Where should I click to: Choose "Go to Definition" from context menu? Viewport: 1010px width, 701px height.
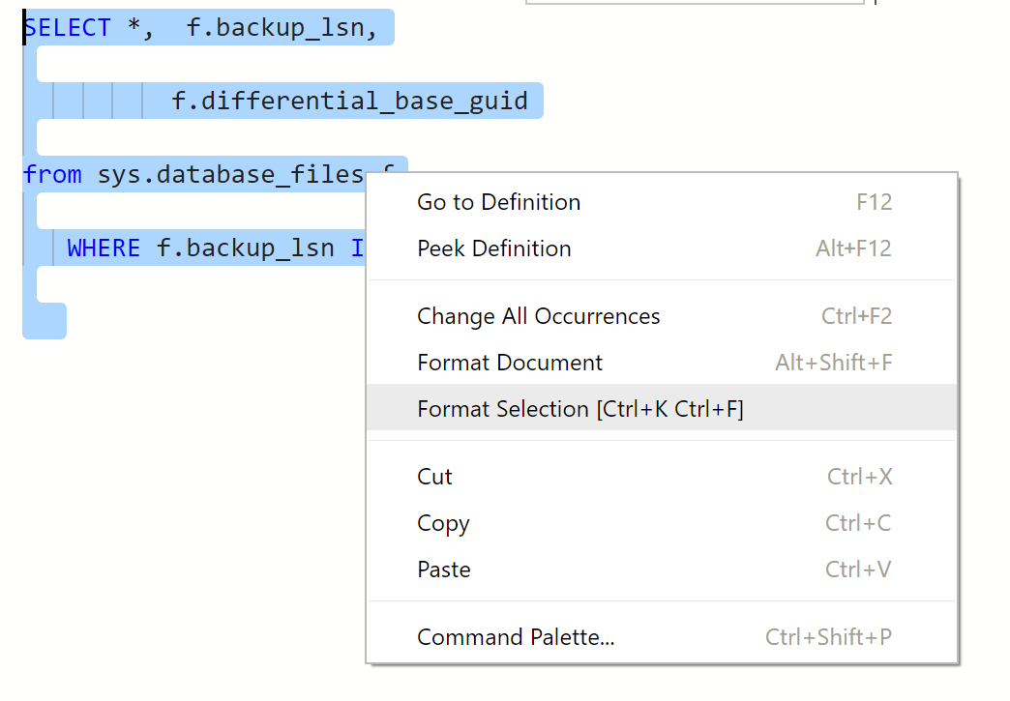(498, 202)
